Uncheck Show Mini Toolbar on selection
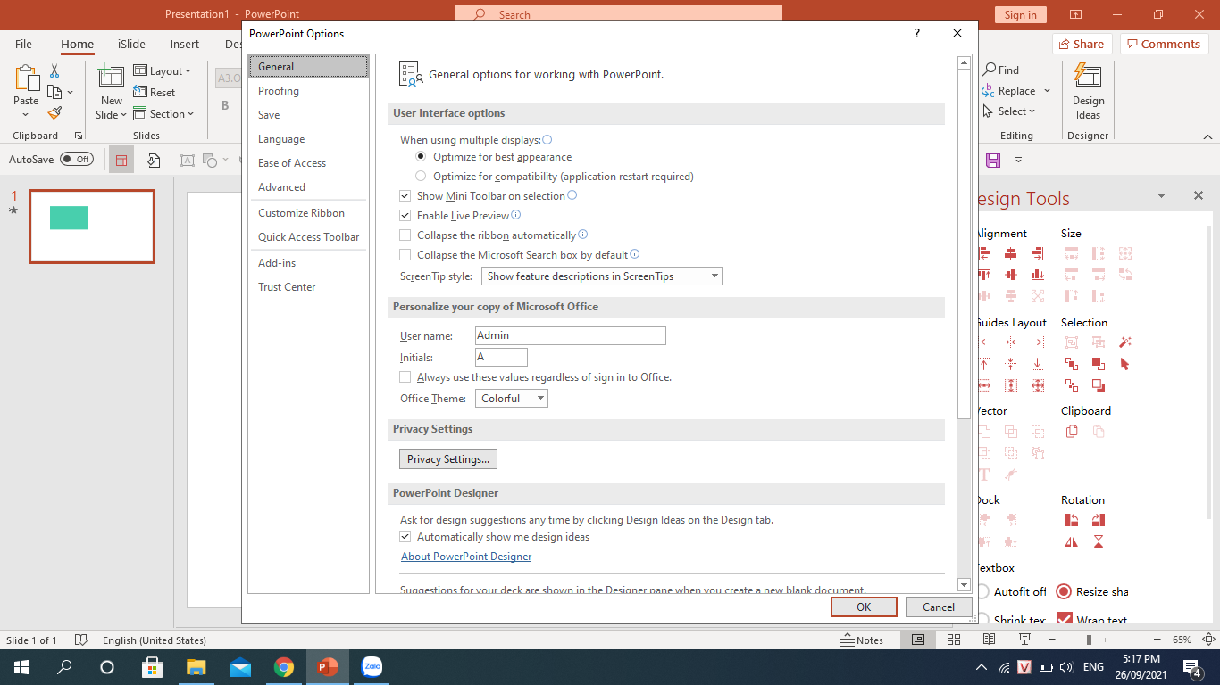 tap(405, 196)
